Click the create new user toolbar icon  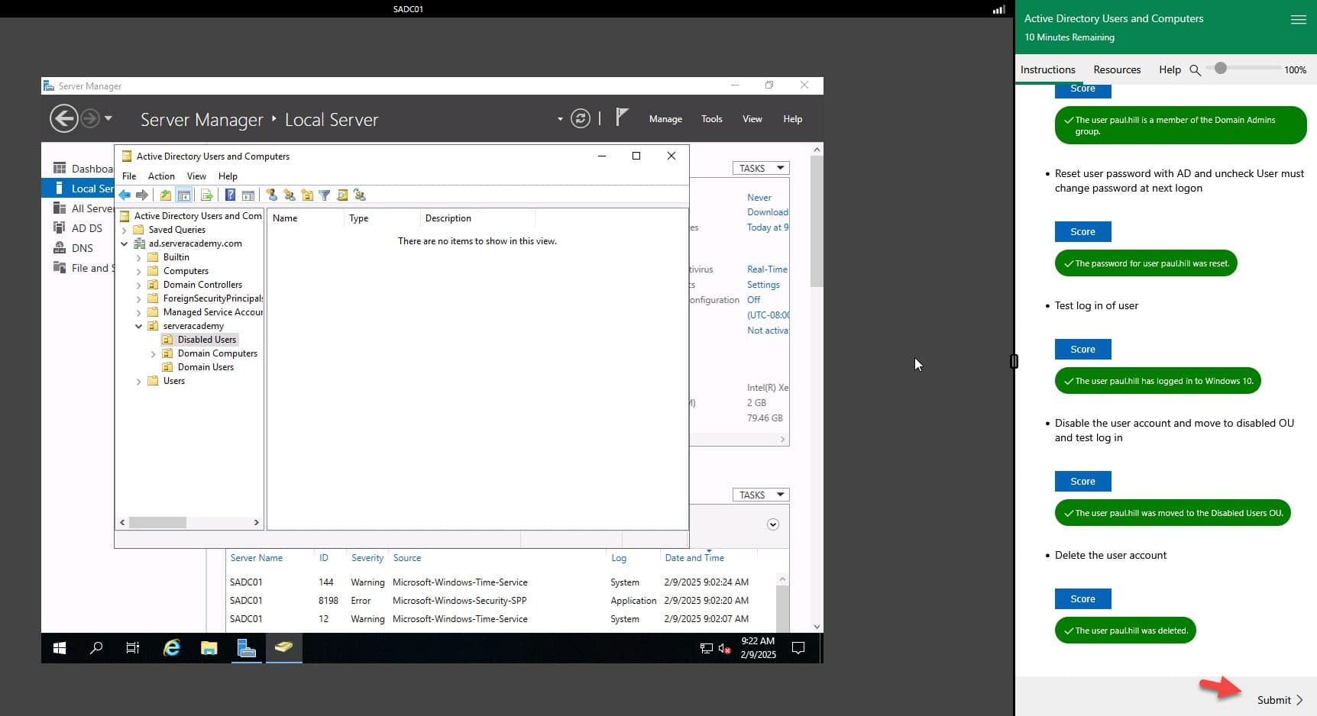coord(272,195)
